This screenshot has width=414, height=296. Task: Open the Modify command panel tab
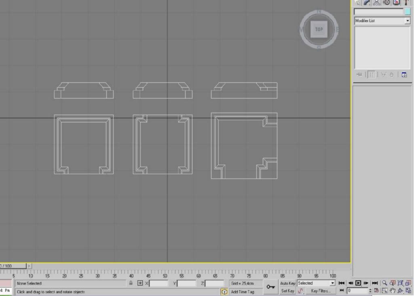367,2
